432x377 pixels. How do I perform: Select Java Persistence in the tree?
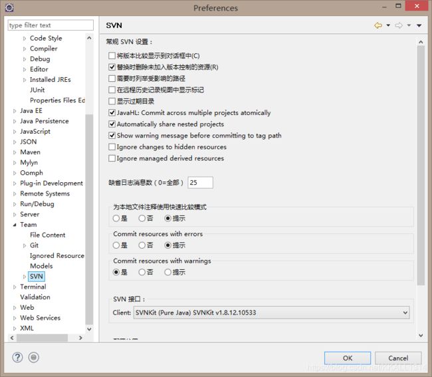(45, 121)
